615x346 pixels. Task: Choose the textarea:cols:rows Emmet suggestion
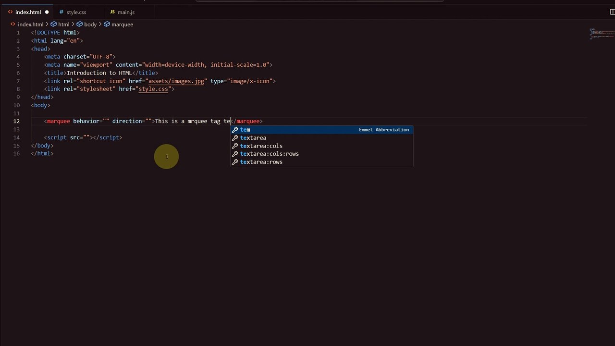pos(321,154)
